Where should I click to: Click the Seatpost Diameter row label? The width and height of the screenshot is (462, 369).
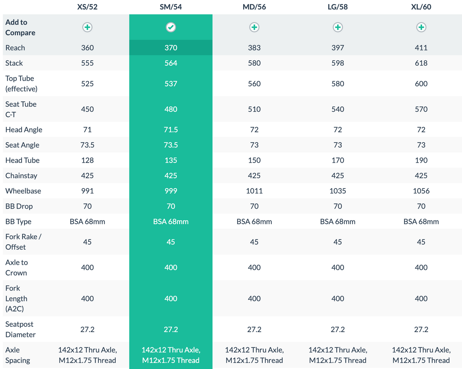click(x=21, y=329)
